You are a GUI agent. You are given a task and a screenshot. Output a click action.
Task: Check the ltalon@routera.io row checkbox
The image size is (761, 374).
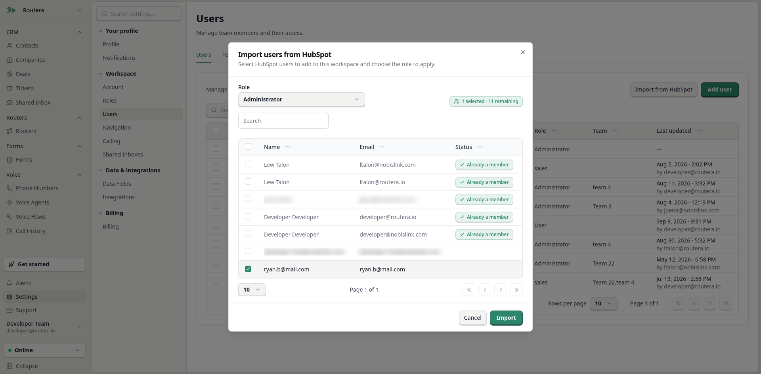click(x=248, y=181)
